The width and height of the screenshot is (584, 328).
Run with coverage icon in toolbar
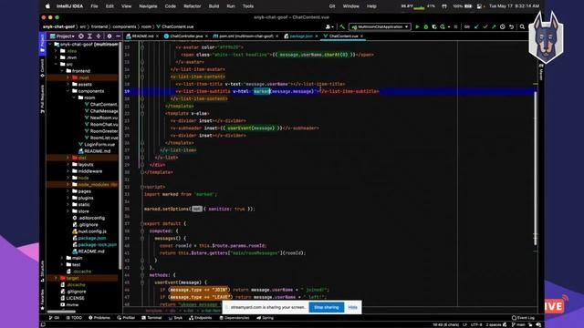click(x=434, y=26)
